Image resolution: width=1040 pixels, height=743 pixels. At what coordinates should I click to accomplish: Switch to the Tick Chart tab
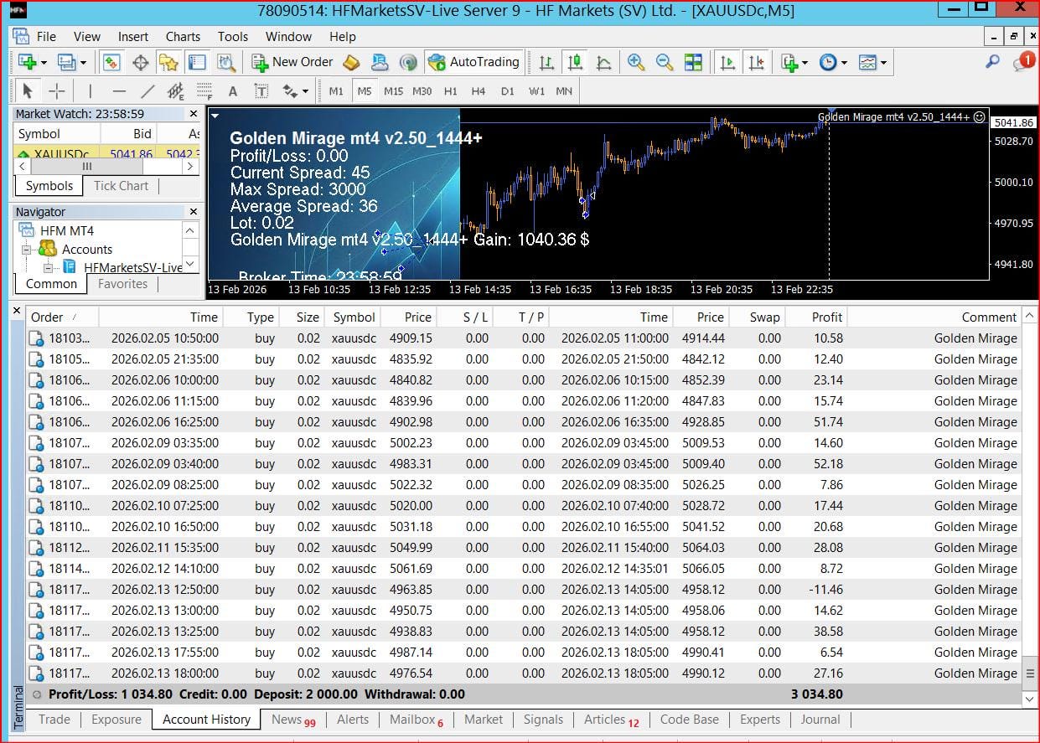[x=121, y=186]
